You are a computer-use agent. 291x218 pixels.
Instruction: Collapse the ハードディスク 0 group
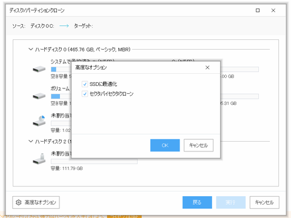(x=30, y=49)
